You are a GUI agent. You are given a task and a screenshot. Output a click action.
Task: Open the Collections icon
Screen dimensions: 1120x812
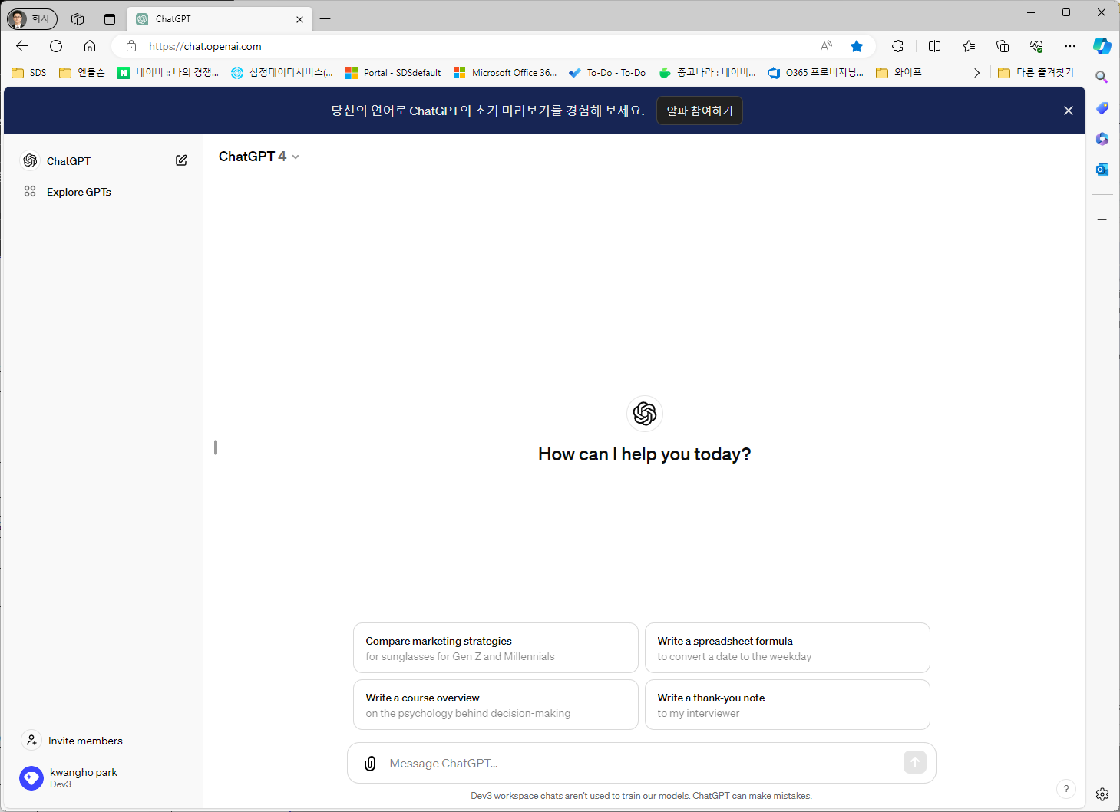click(1003, 46)
